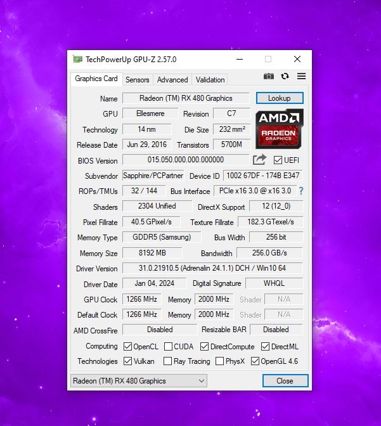Click the Die Size field 232 mm²
This screenshot has width=381, height=426.
tap(231, 129)
